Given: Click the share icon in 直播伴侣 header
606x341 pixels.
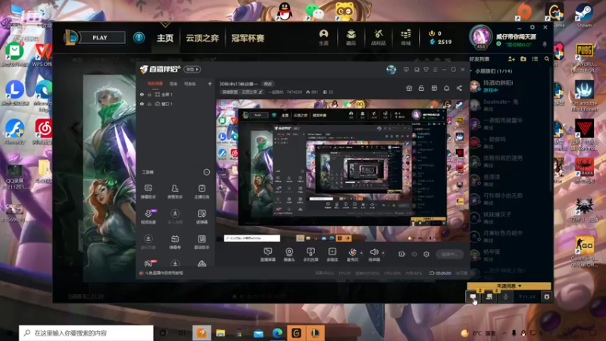Looking at the screenshot, I should pos(459,88).
